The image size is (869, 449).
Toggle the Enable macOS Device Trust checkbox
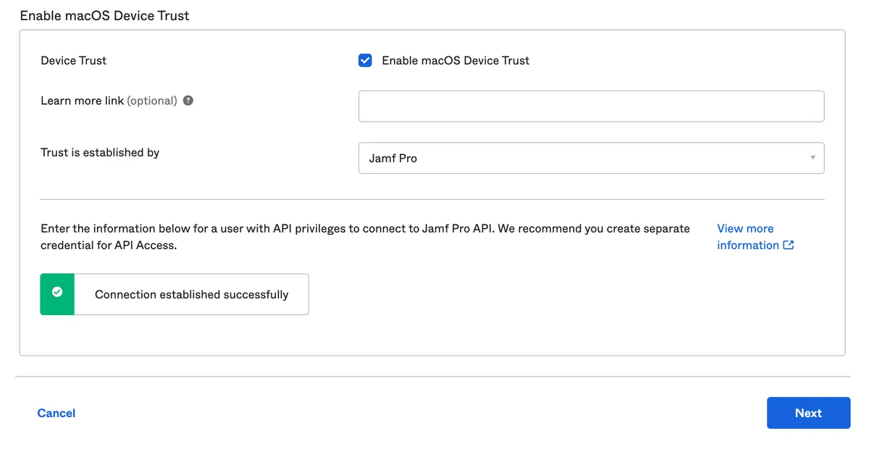pyautogui.click(x=366, y=61)
